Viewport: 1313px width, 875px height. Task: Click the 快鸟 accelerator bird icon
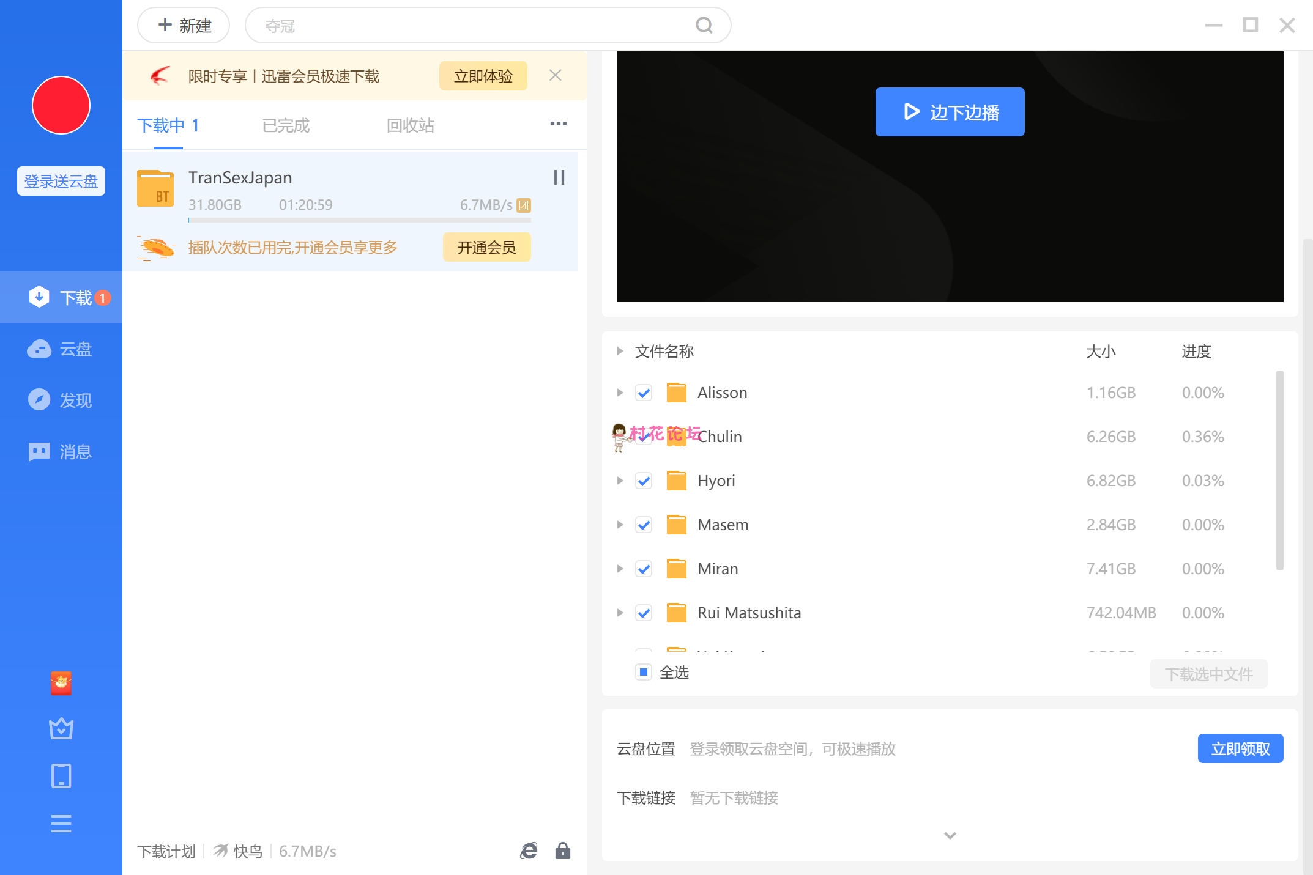(221, 851)
